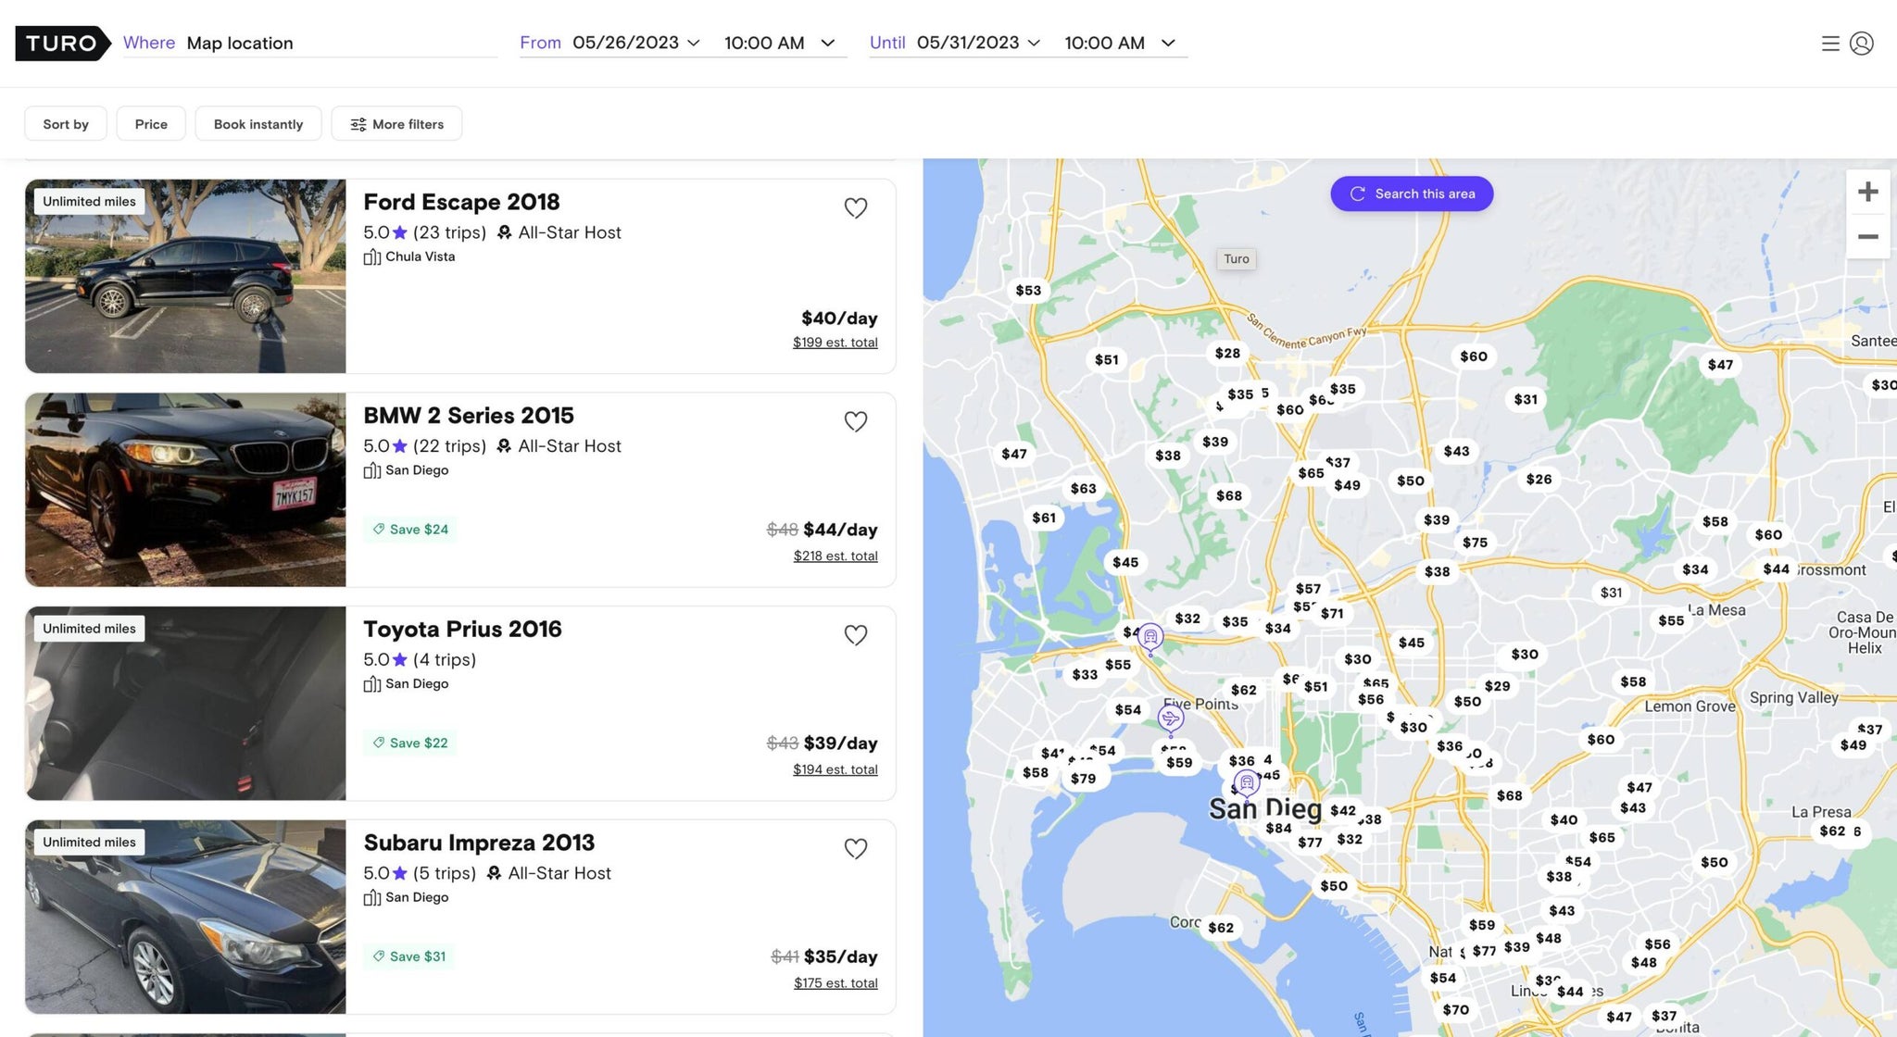
Task: Open the Sort by options
Action: tap(65, 123)
